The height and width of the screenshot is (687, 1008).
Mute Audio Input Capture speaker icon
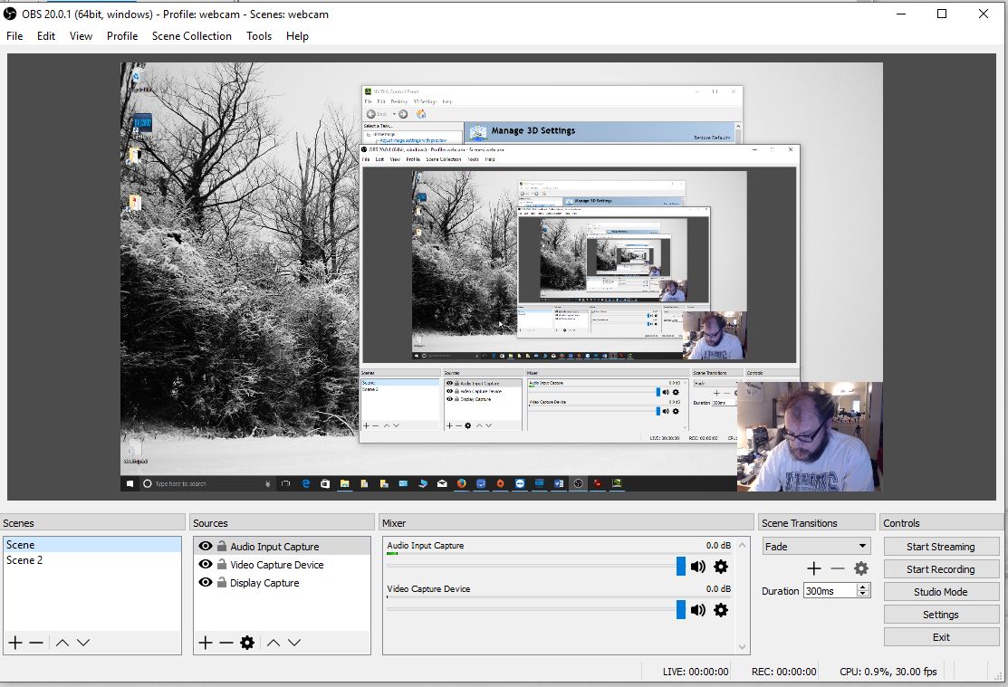(x=698, y=567)
